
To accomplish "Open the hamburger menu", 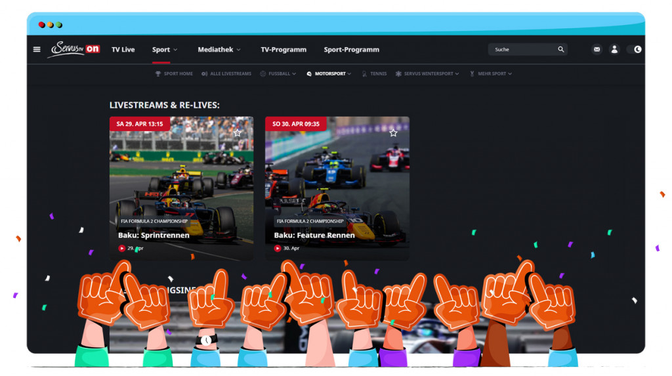I will [37, 49].
